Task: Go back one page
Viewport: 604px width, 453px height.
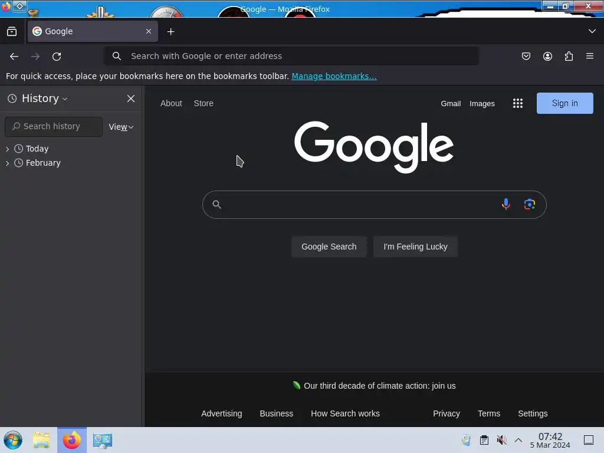Action: click(x=14, y=56)
